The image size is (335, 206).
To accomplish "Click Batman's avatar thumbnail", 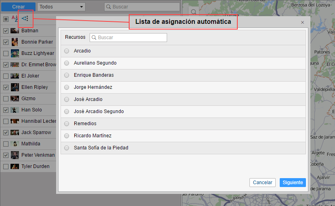I will [15, 31].
